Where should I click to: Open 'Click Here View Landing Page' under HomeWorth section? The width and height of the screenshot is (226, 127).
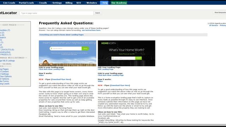pyautogui.click(x=111, y=75)
